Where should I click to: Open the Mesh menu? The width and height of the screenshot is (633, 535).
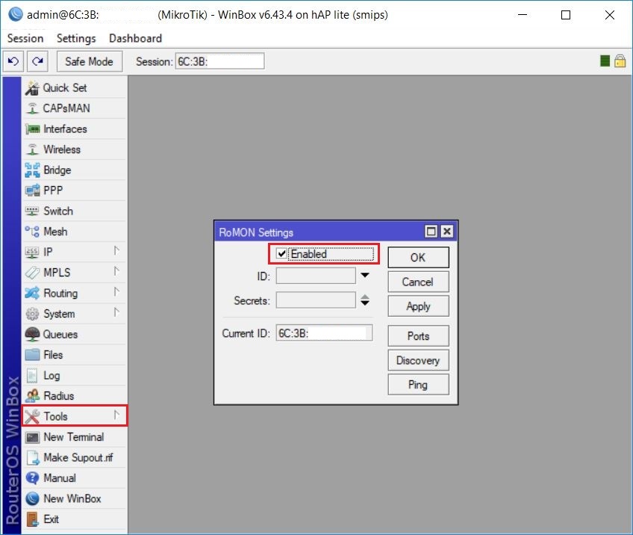coord(75,232)
